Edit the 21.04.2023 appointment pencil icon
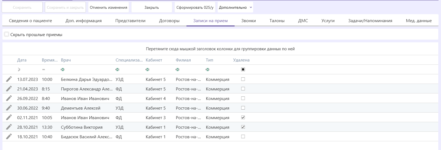 [9, 89]
